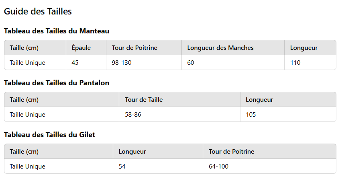The height and width of the screenshot is (177, 338).
Task: Click the Tableau des Tailles du Gilet title
Action: tap(50, 135)
